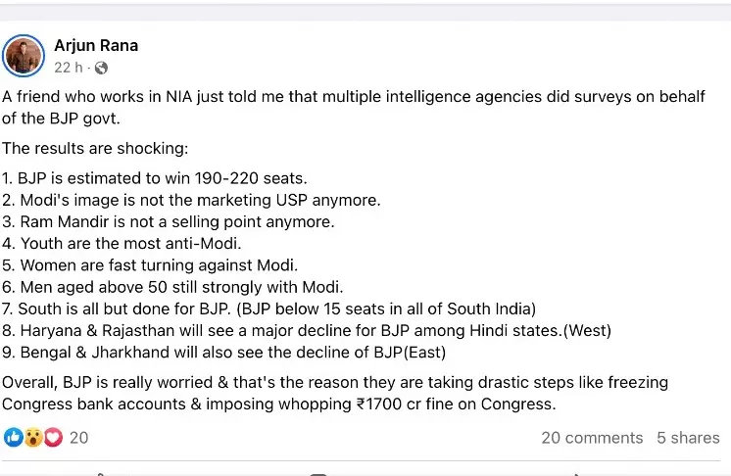The width and height of the screenshot is (731, 476).
Task: Click the blue thumbs-up Like reaction icon
Action: [14, 438]
